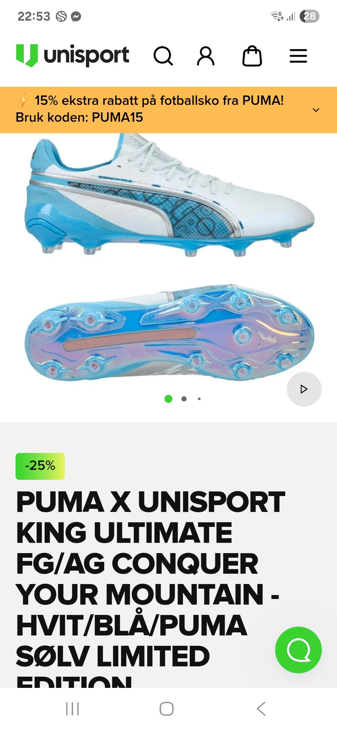This screenshot has width=337, height=730.
Task: Play the product video
Action: [x=304, y=389]
